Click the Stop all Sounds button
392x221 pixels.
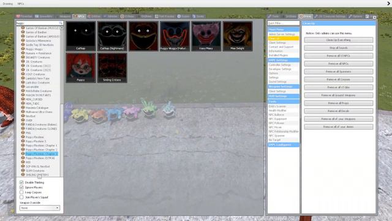point(339,48)
